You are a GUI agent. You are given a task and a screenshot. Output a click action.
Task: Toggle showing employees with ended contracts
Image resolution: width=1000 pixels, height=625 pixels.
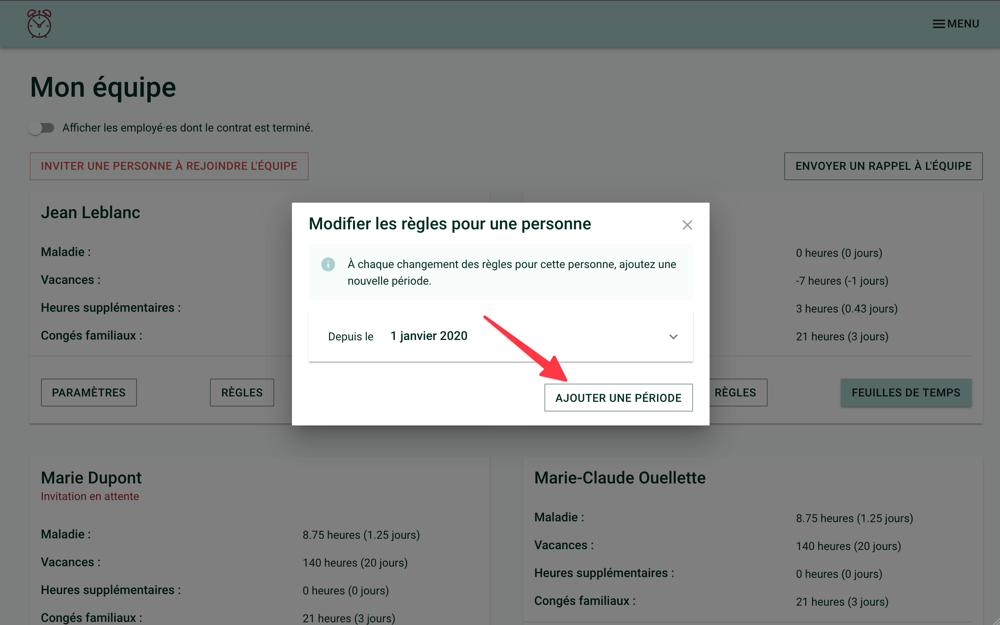[42, 128]
